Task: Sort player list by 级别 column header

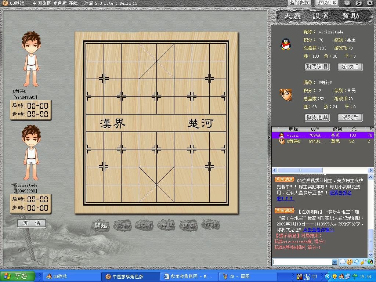Action: point(337,129)
